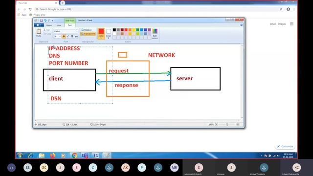This screenshot has width=313, height=176.
Task: Open Firefox from the taskbar
Action: [x=52, y=155]
